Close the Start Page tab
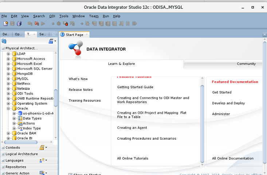The width and height of the screenshot is (267, 175). click(87, 34)
